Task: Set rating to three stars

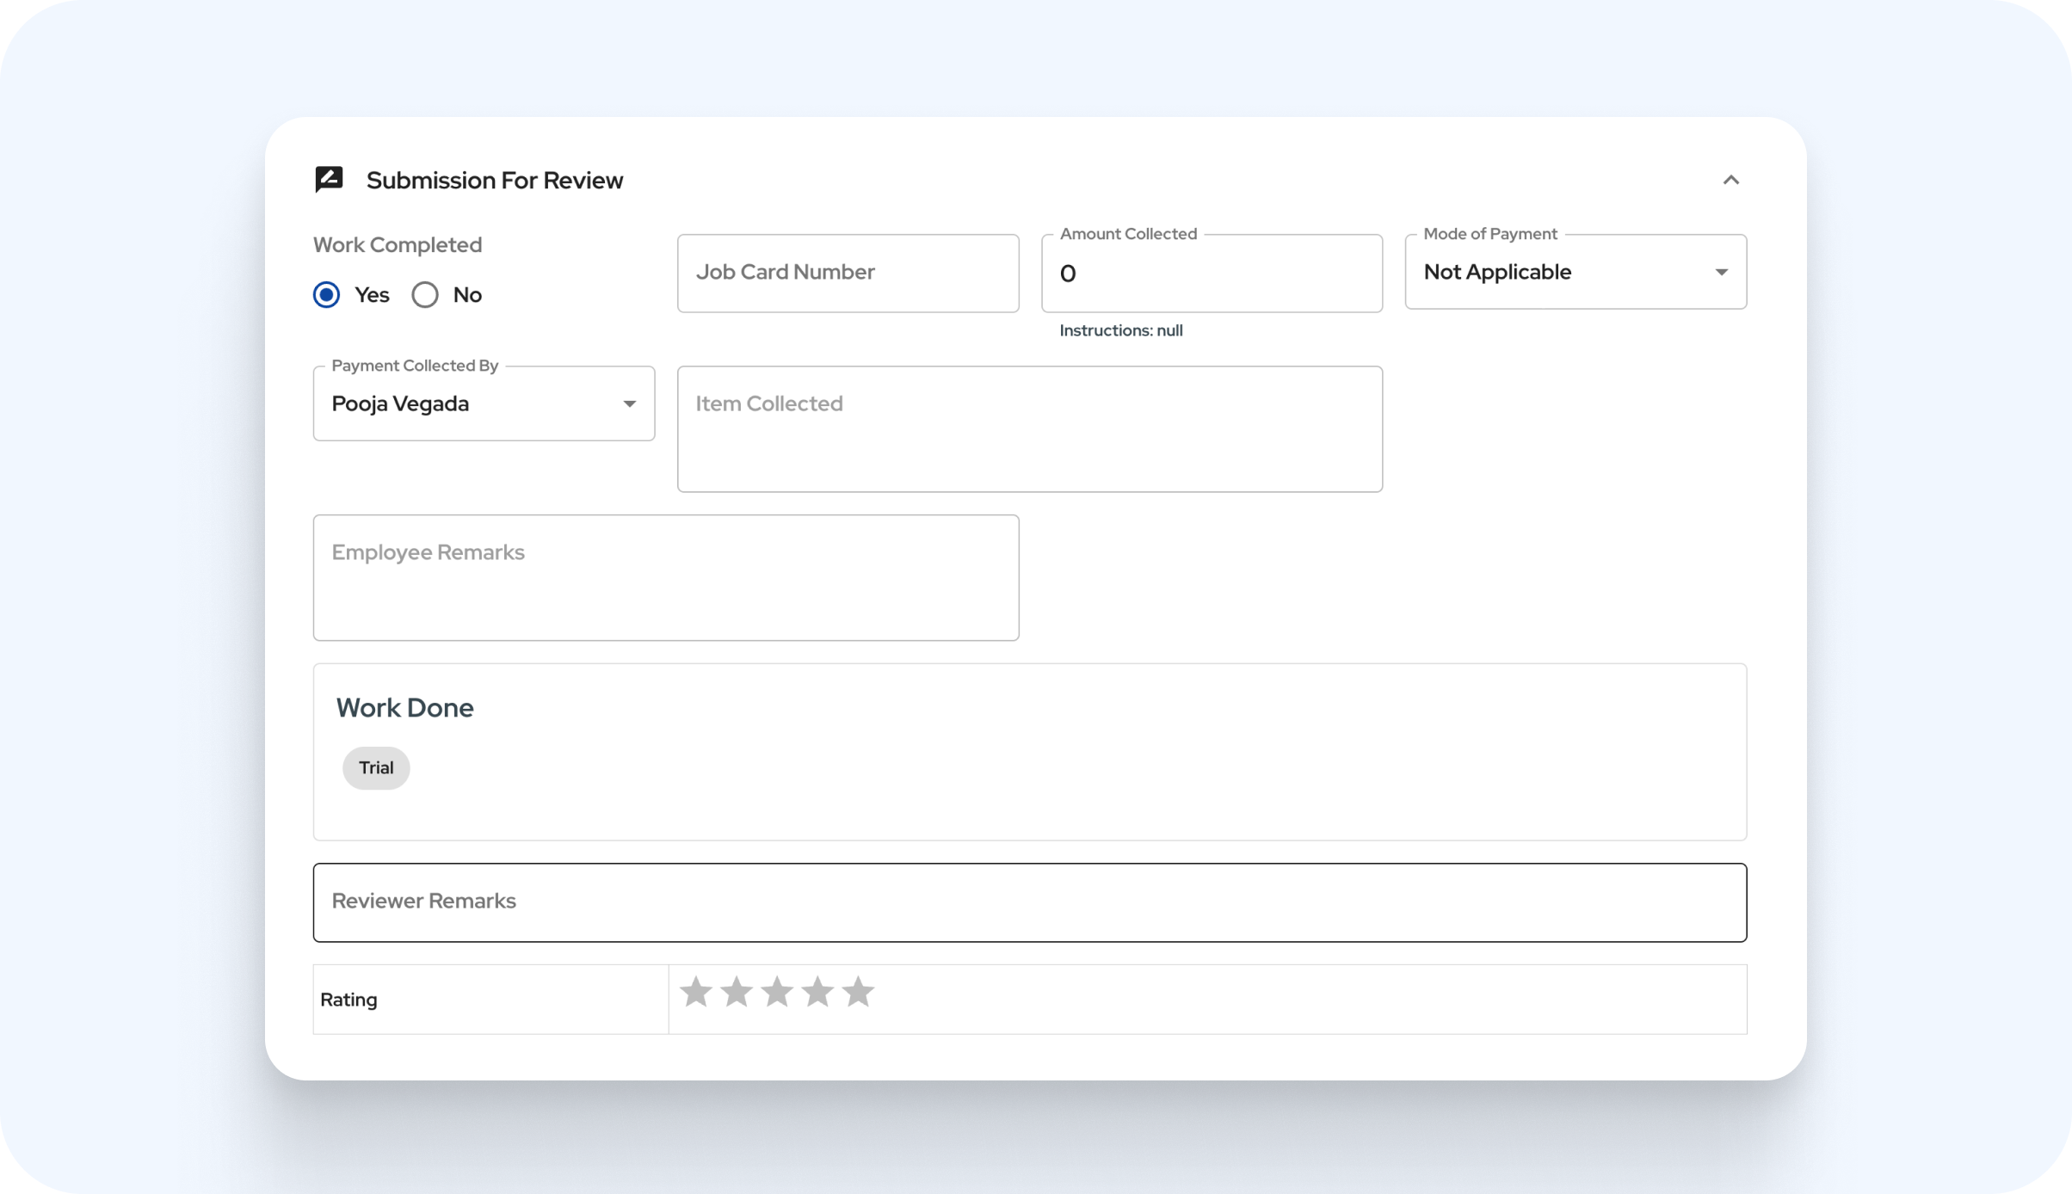Action: point(777,992)
